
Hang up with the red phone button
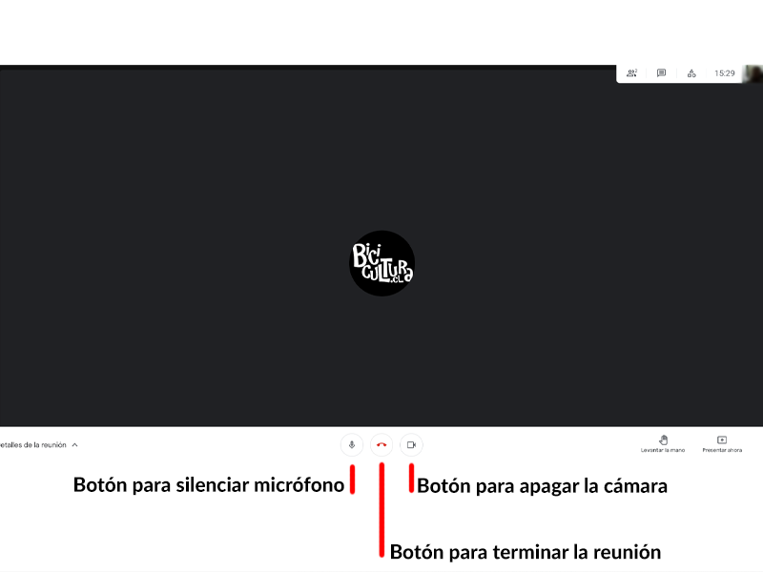381,444
